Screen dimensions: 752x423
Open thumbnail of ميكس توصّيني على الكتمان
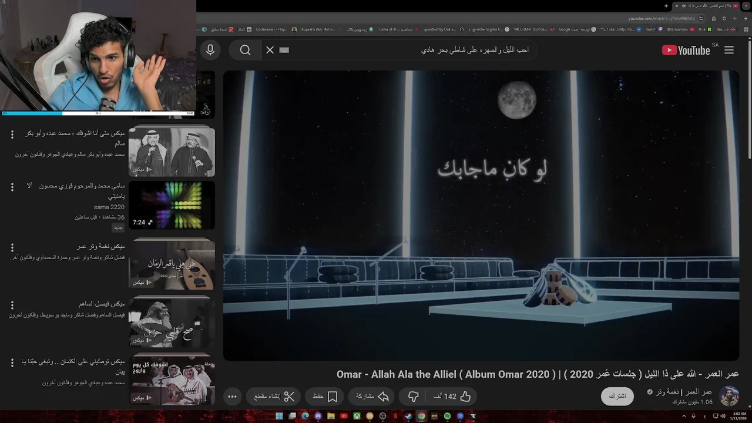tap(172, 380)
